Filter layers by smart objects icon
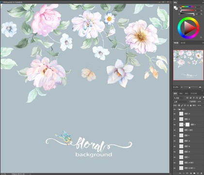This screenshot has height=175, width=204. click(200, 98)
